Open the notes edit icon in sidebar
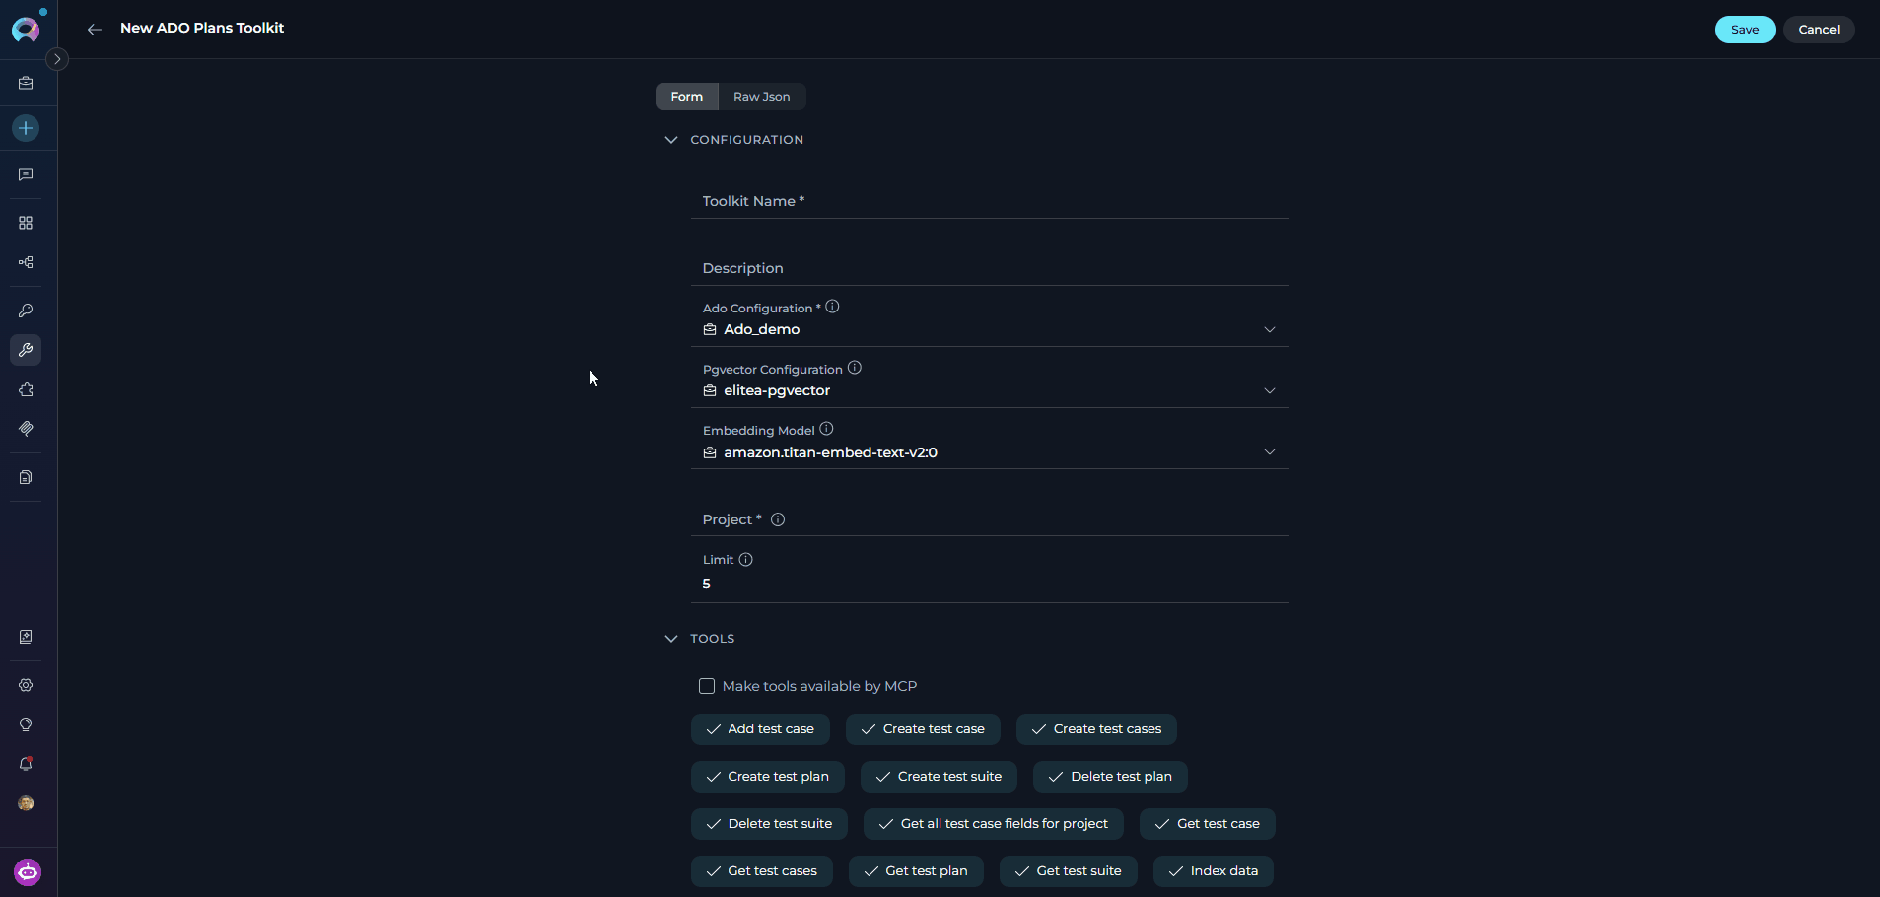 pos(26,637)
